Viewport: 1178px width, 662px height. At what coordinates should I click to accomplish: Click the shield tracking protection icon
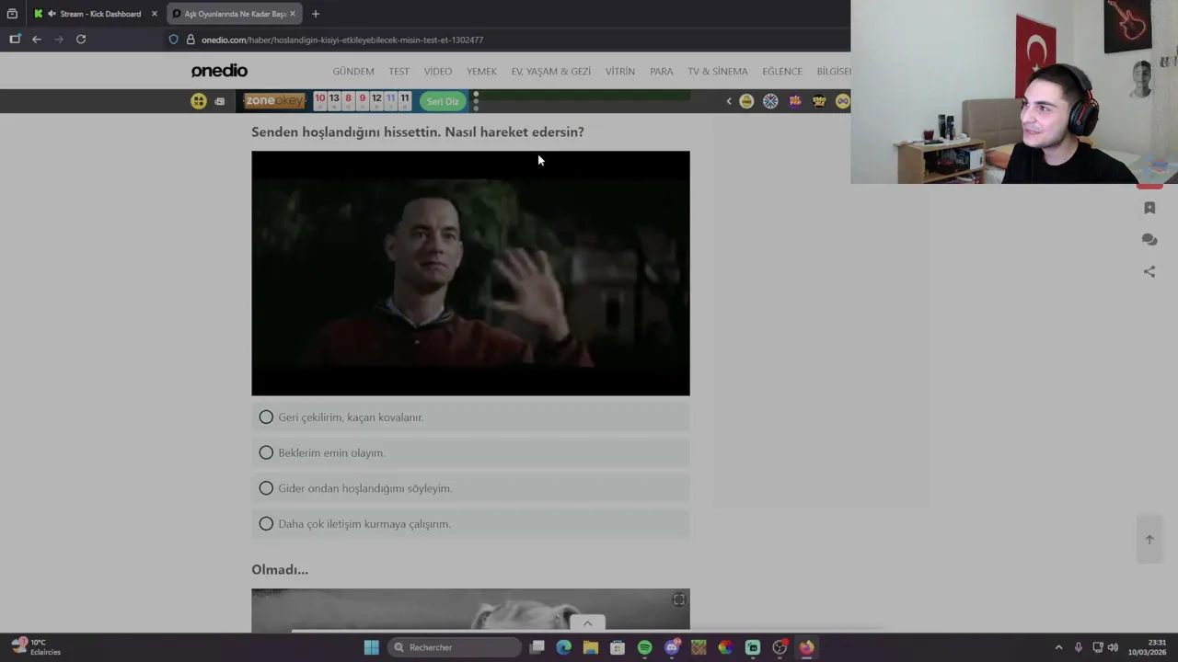[173, 40]
